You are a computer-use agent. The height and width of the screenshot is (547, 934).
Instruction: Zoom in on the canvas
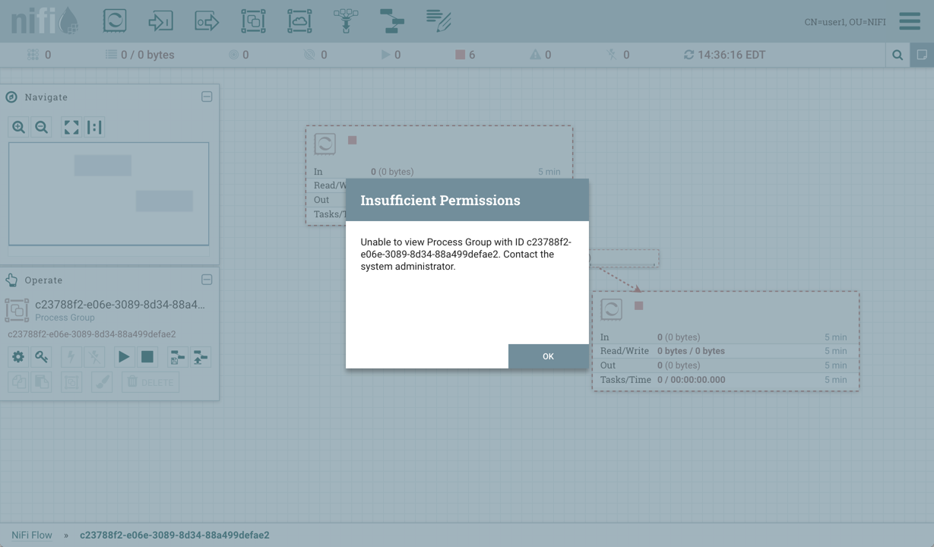[x=19, y=128]
